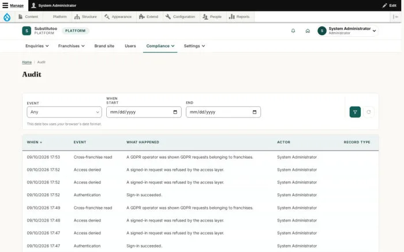
Task: Open the Event filter dropdown
Action: (x=65, y=112)
